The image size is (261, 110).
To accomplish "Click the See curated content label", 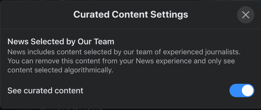I will [x=45, y=91].
